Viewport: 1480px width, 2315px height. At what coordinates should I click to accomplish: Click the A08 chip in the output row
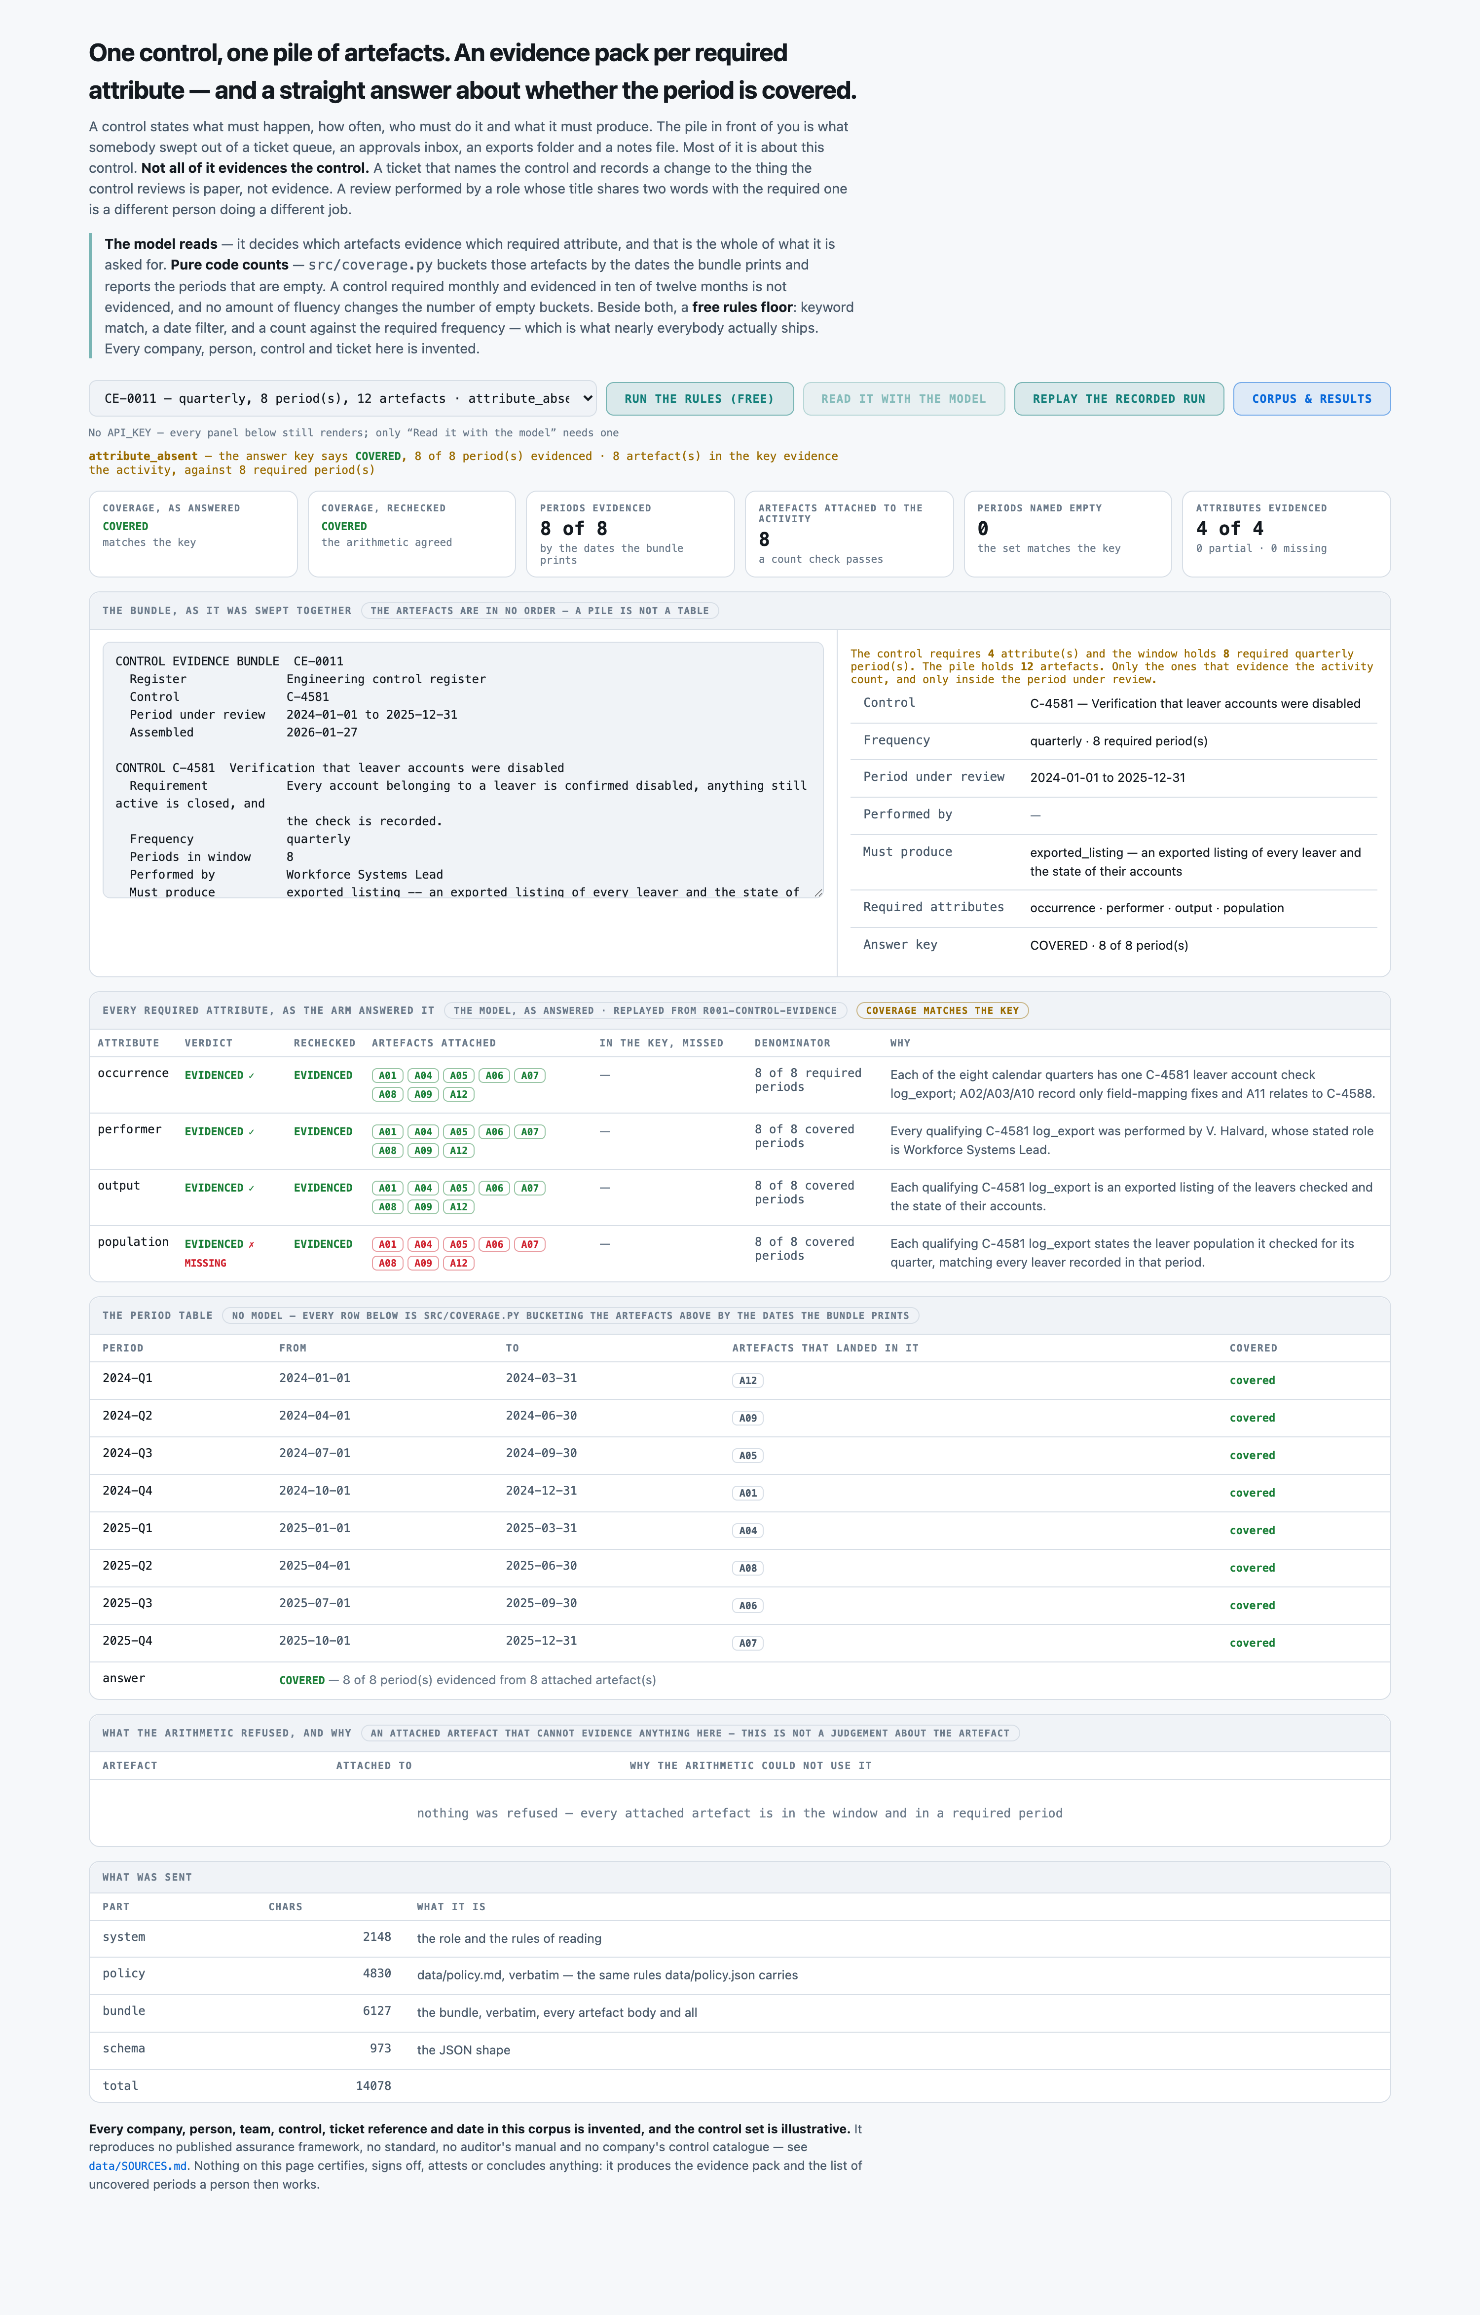[387, 1206]
